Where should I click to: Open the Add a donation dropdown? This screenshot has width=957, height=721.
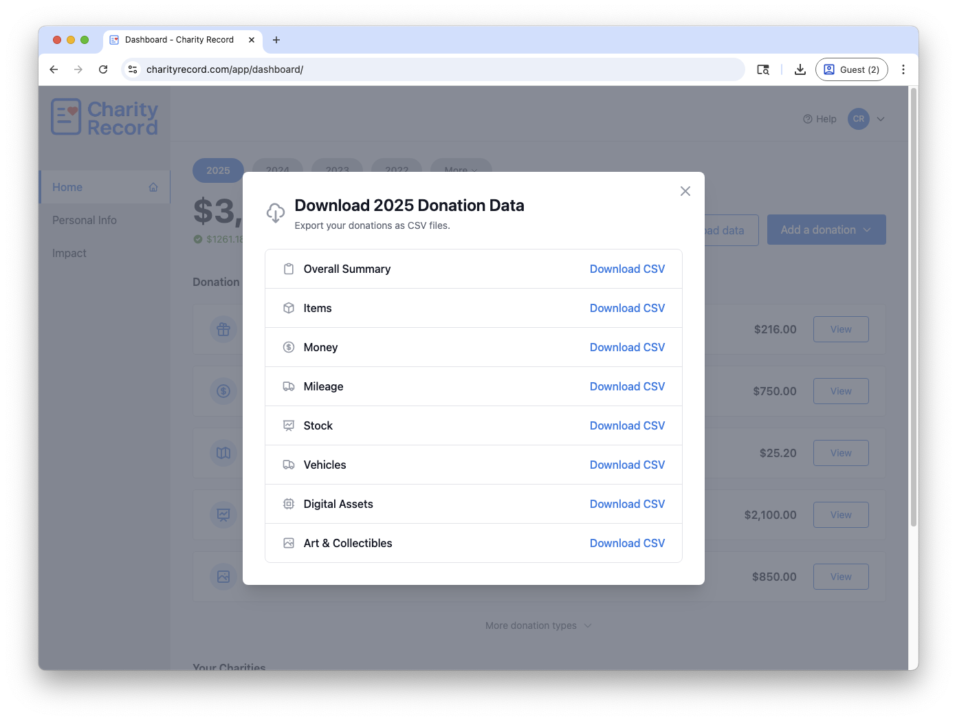[x=826, y=230]
